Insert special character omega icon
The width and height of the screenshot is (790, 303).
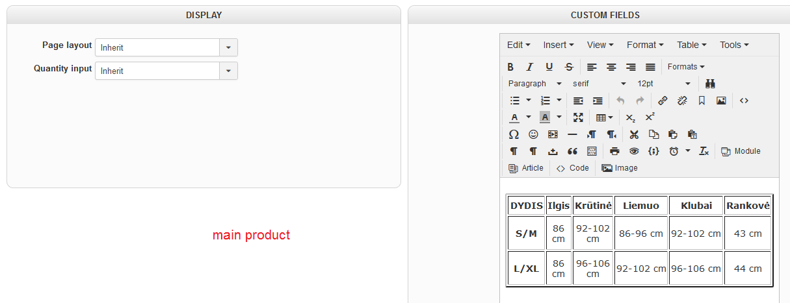(x=514, y=134)
